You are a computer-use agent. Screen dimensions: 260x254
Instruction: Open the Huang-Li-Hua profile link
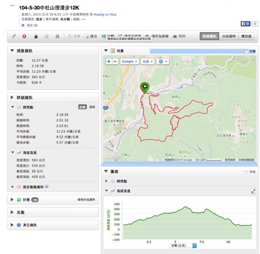(x=105, y=14)
